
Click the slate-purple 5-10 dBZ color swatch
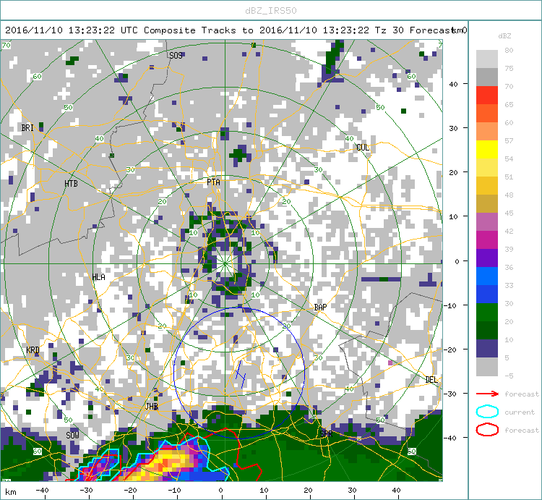[x=487, y=349]
